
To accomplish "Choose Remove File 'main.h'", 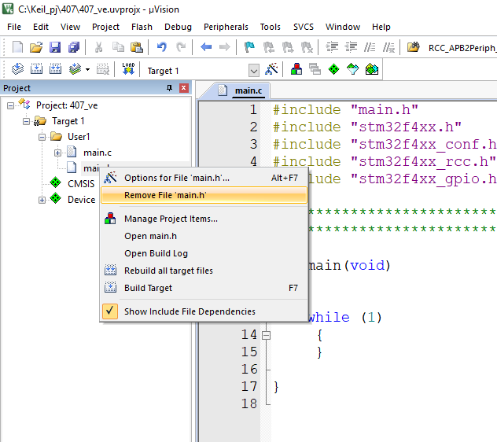I will (204, 195).
